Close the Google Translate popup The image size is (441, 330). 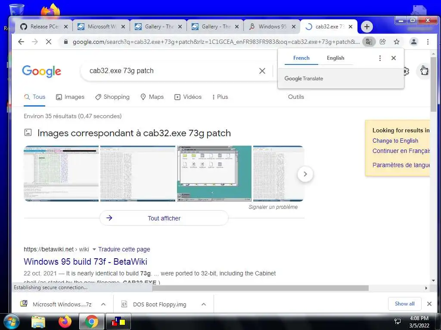pos(394,58)
